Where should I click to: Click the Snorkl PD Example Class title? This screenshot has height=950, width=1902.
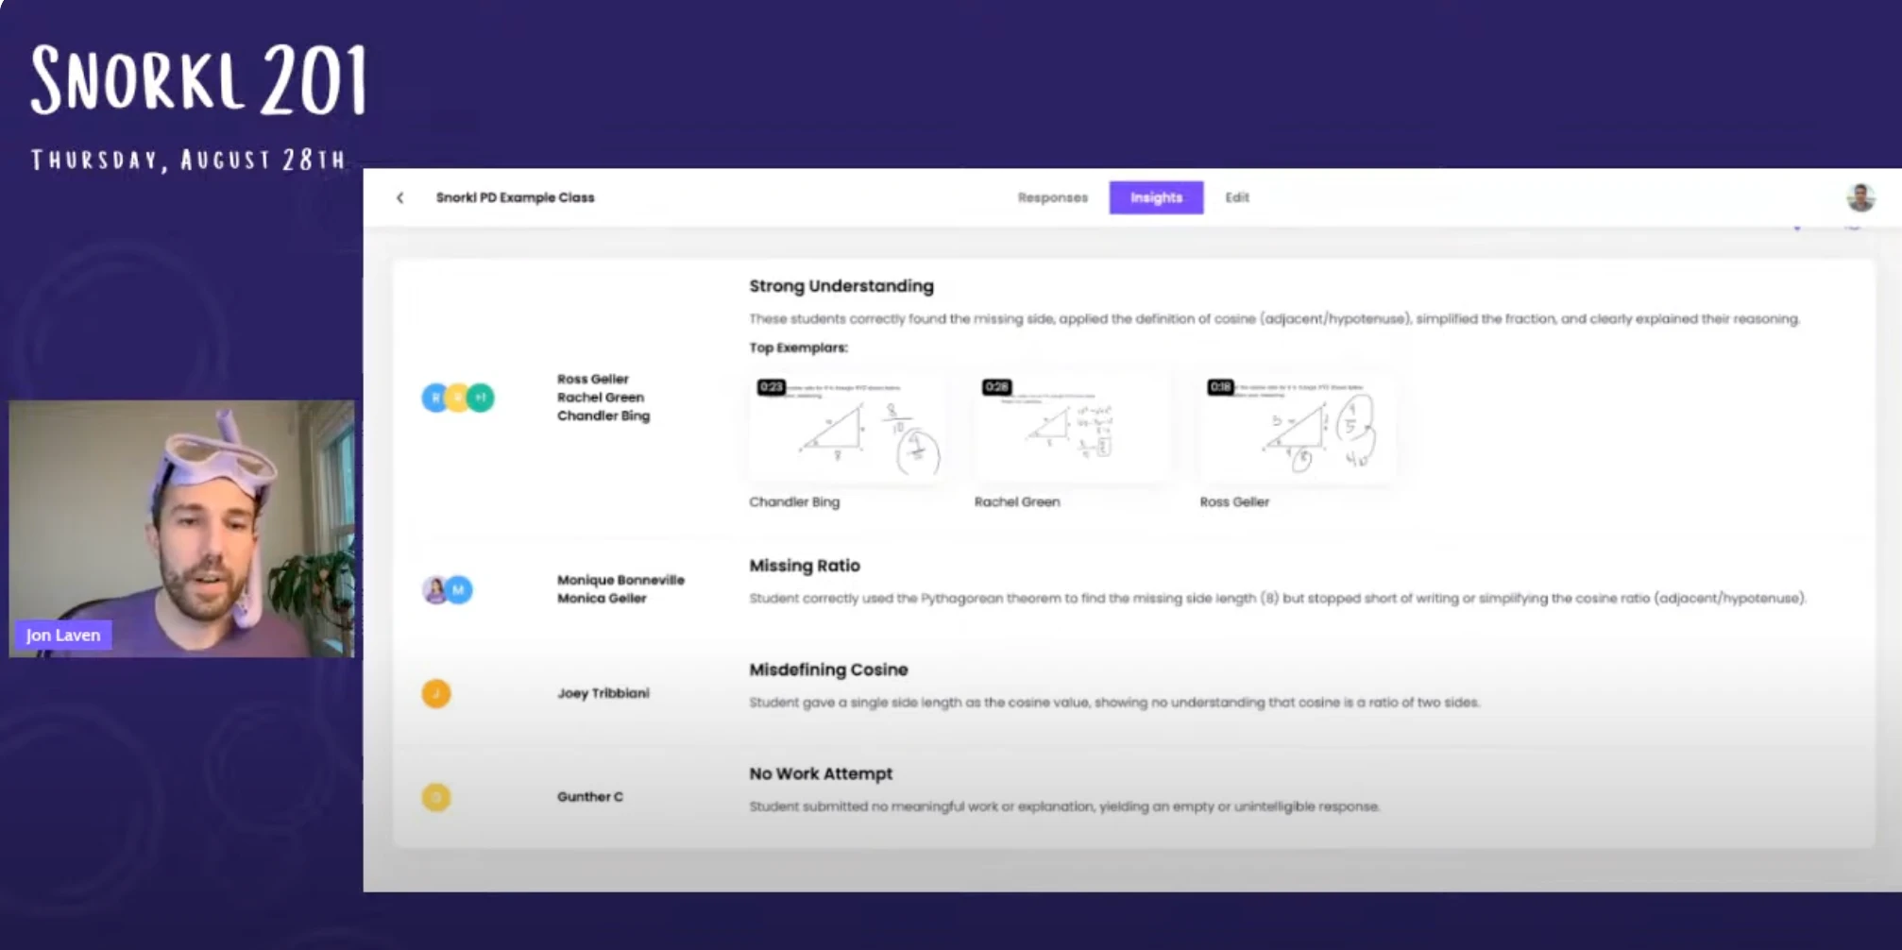pyautogui.click(x=515, y=197)
